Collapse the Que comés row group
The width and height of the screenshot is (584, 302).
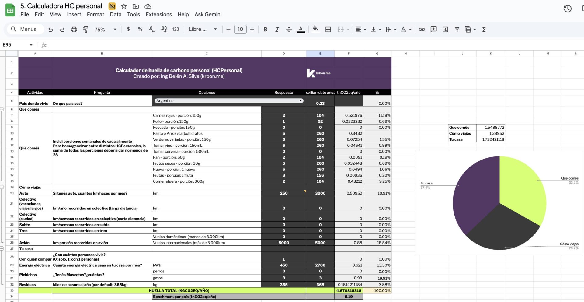point(2,109)
